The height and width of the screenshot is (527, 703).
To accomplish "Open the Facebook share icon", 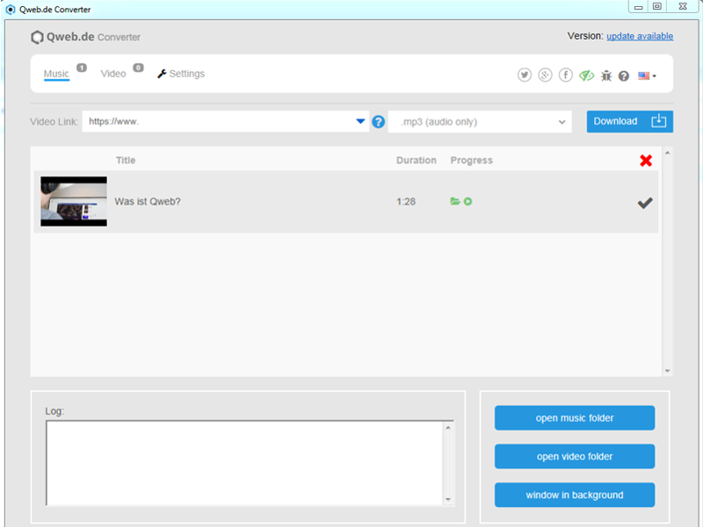I will click(566, 76).
